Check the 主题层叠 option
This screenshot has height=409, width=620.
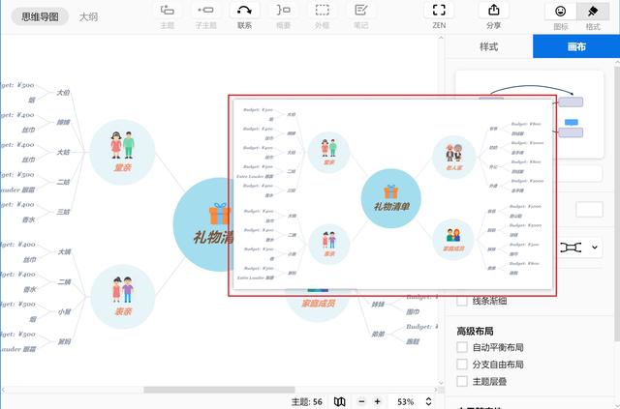click(462, 382)
